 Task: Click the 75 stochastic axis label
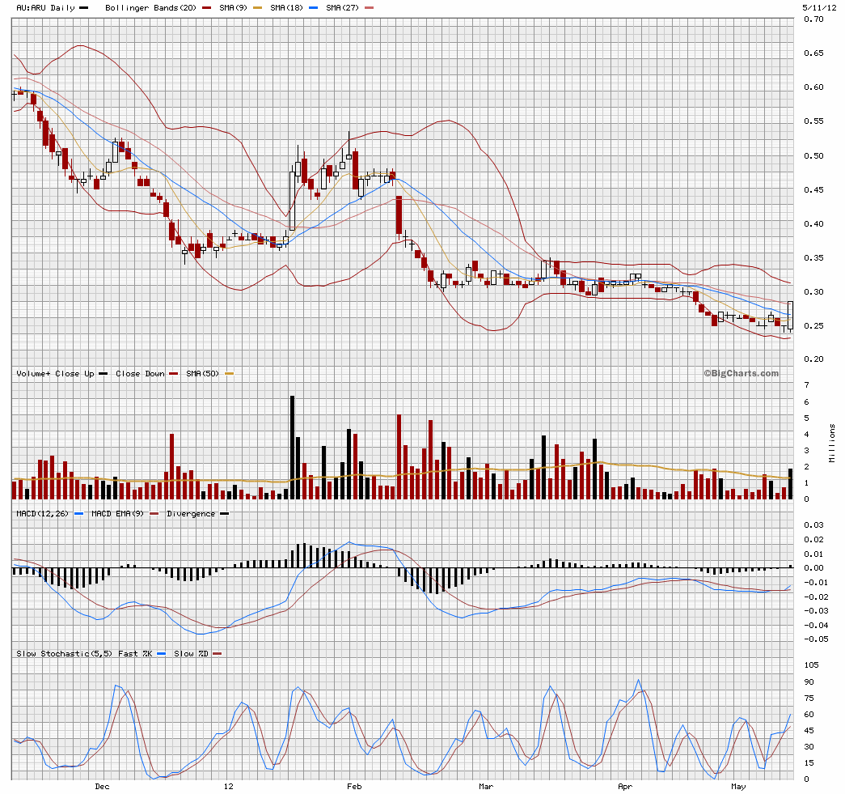[809, 698]
